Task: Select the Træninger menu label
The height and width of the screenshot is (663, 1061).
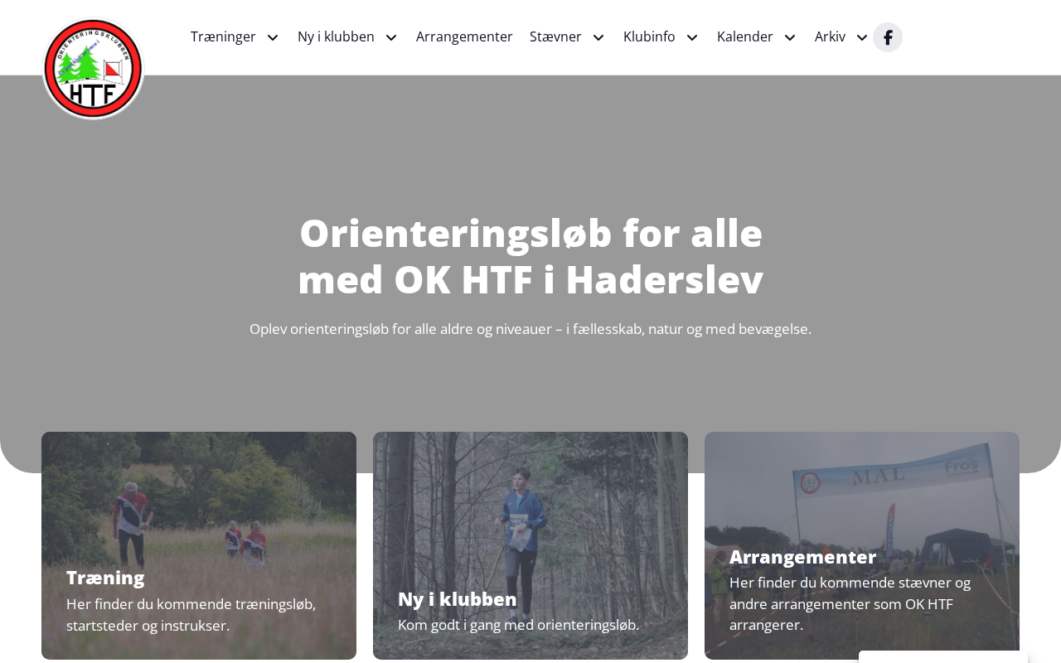Action: tap(223, 36)
